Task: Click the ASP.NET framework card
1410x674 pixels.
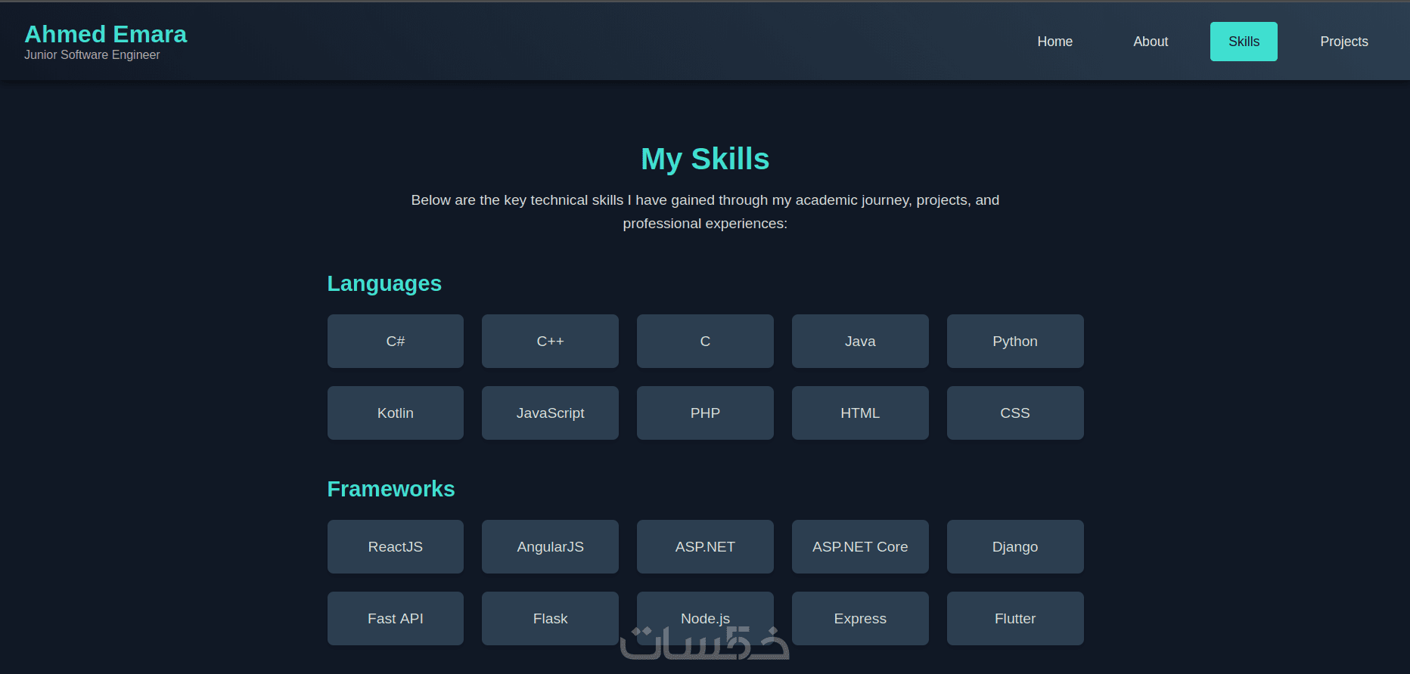Action: coord(705,547)
